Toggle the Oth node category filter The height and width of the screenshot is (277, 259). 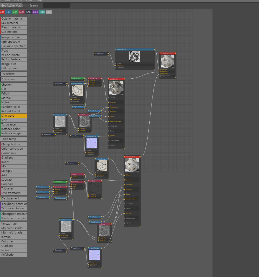coord(28,12)
